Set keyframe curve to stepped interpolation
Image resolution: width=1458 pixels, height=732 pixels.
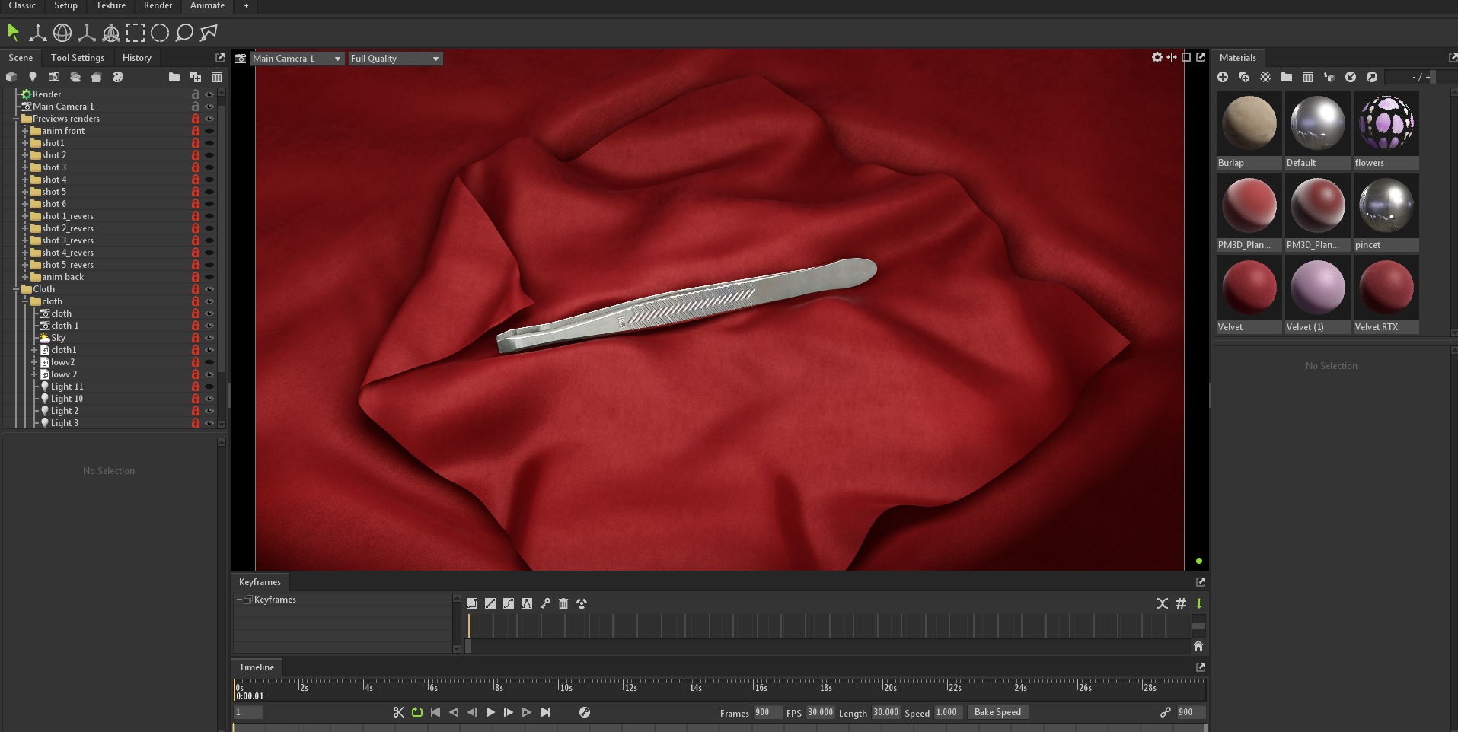(472, 603)
